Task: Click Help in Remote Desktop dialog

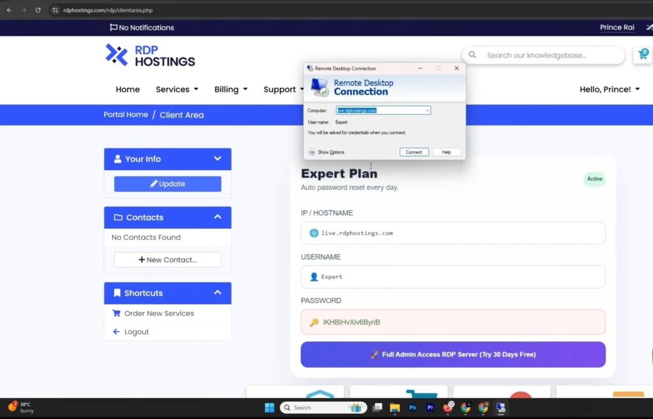Action: click(x=446, y=152)
